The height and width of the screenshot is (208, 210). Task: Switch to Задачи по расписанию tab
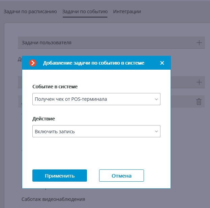pos(30,11)
